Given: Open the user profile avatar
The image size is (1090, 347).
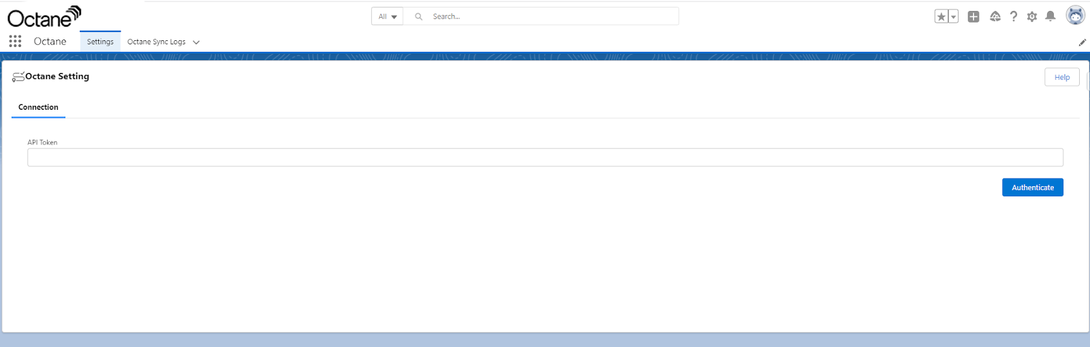Looking at the screenshot, I should (1076, 15).
